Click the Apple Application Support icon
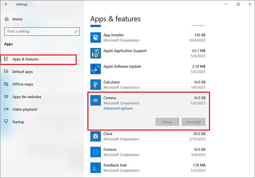The height and width of the screenshot is (178, 255). click(x=96, y=53)
